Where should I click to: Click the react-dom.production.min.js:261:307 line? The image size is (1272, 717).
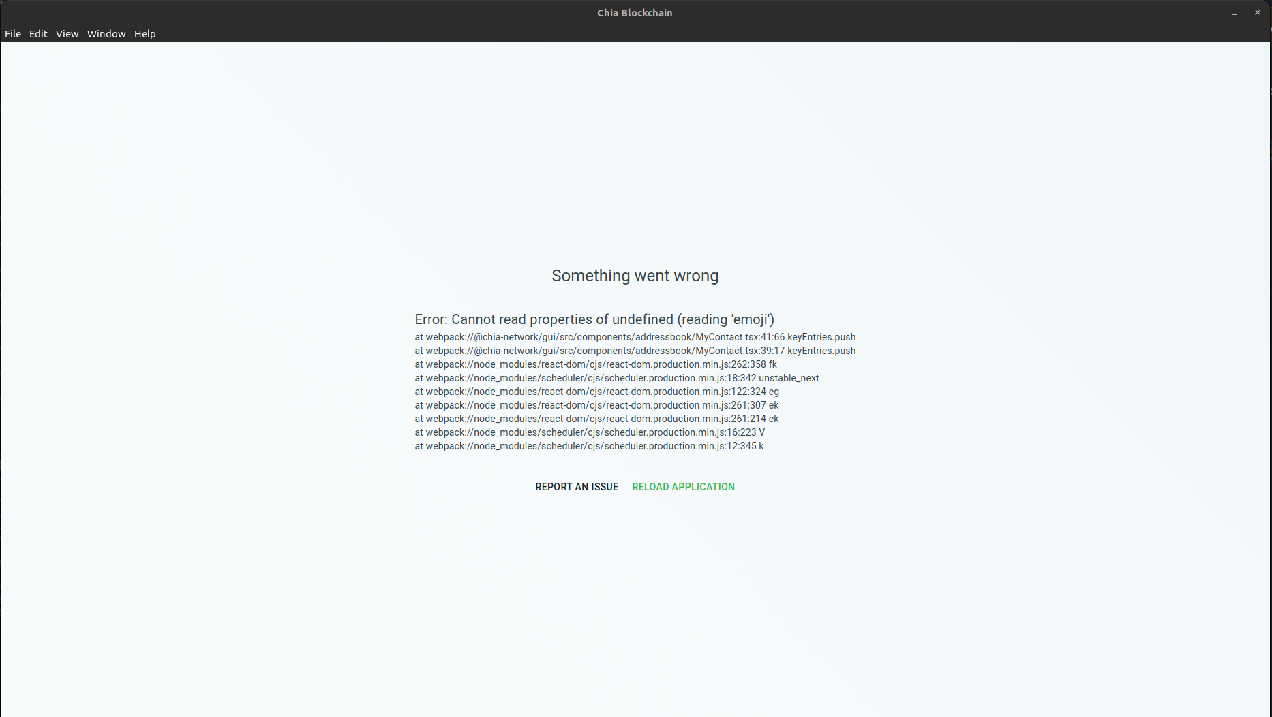point(596,405)
